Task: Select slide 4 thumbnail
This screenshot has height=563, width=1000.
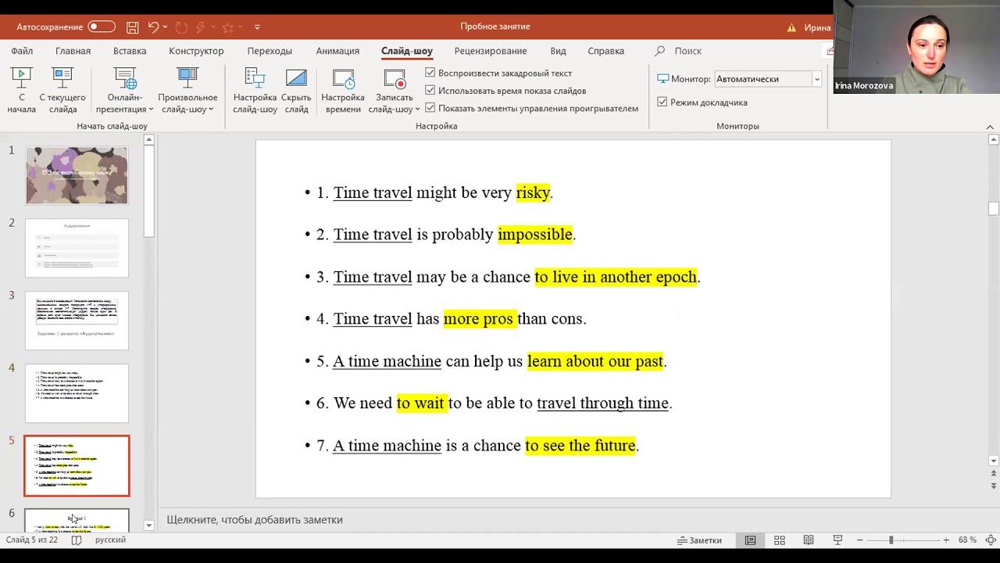Action: click(x=77, y=393)
